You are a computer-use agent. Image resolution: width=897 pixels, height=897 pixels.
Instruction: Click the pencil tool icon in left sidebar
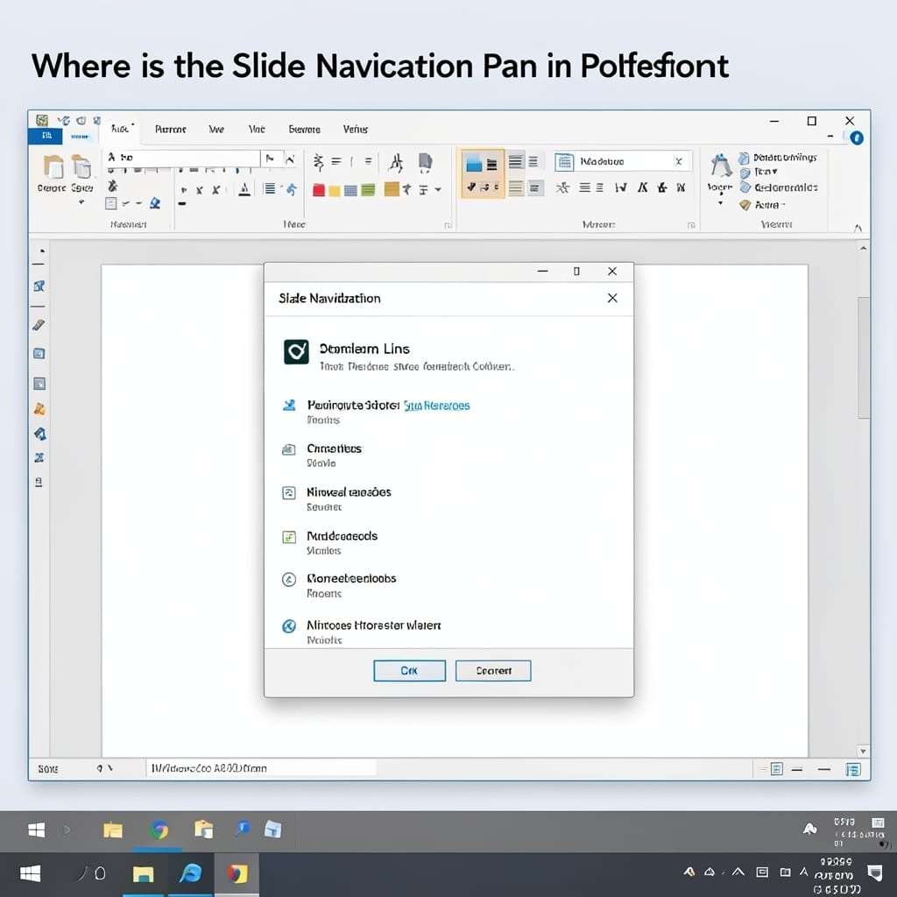coord(39,325)
